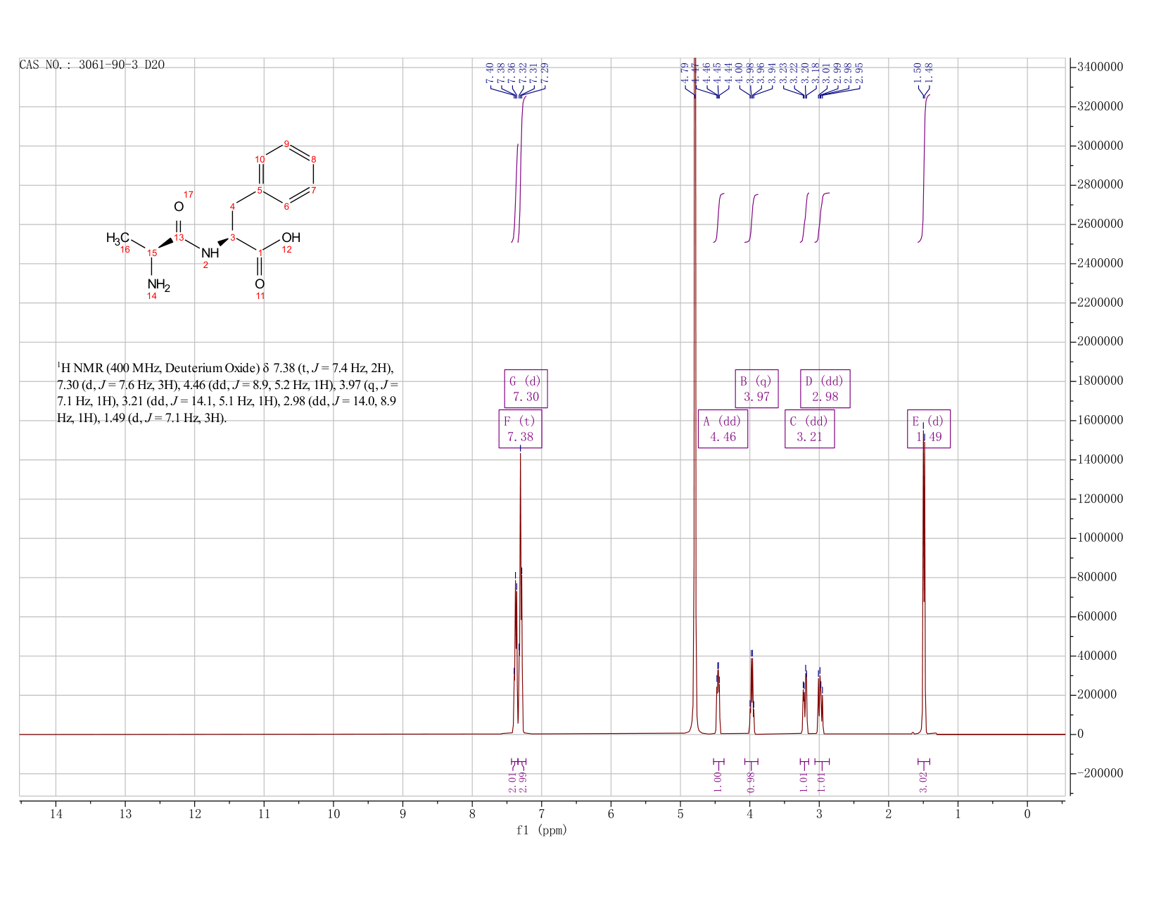The image size is (1161, 897).
Task: Click the 14 ppm tick label
Action: 56,814
